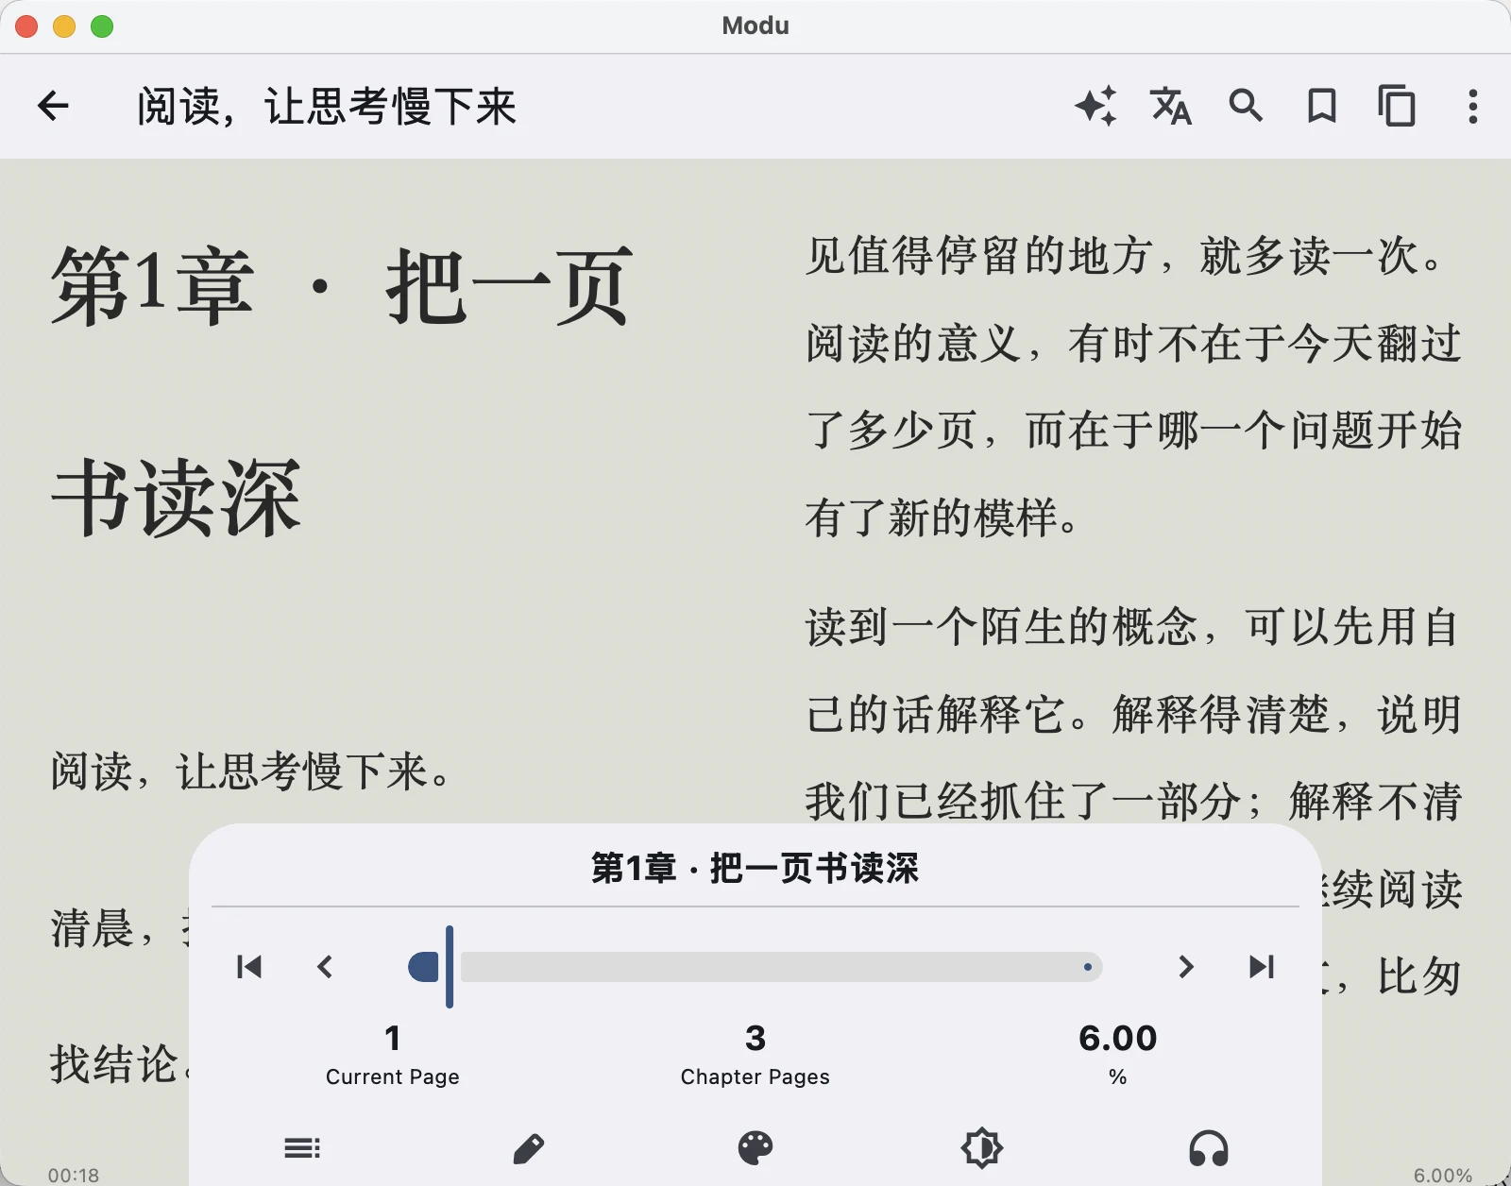Screen dimensions: 1511x1186
Task: Click the 6.00% footer progress
Action: click(1443, 1175)
